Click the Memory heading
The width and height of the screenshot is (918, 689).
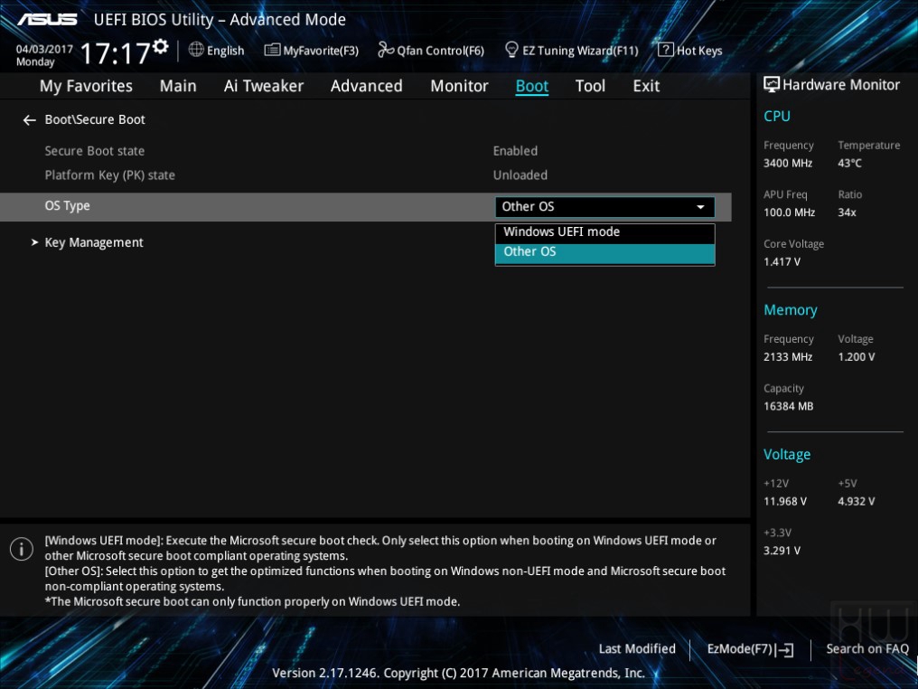click(x=791, y=310)
